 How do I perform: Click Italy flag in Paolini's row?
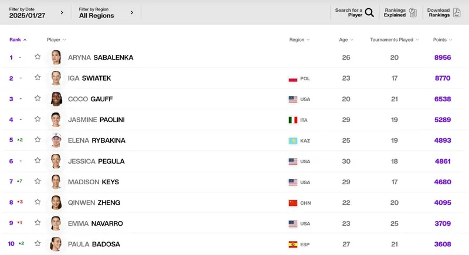[x=293, y=120]
